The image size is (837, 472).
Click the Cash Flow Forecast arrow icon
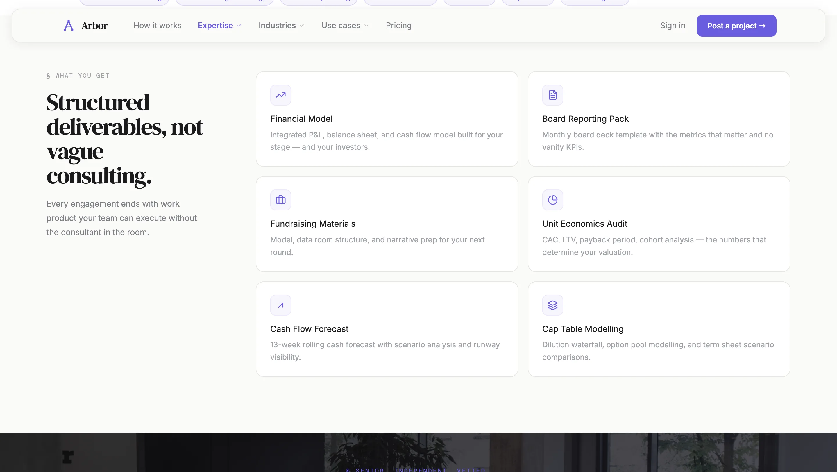pos(280,305)
